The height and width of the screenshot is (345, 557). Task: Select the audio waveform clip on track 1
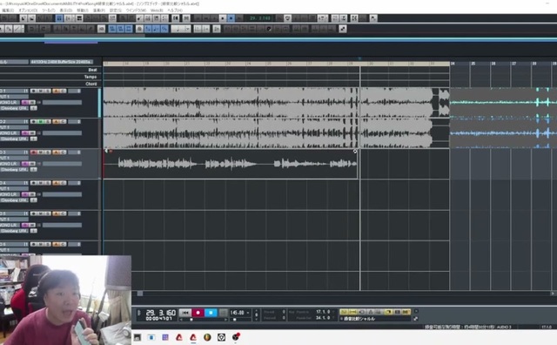(276, 103)
